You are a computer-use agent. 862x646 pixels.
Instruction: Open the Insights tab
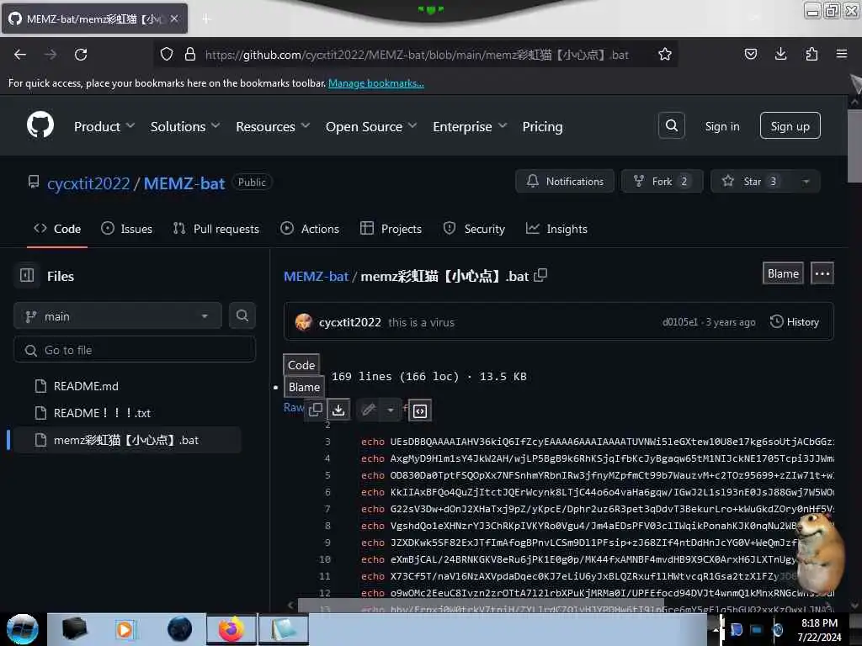coord(556,229)
